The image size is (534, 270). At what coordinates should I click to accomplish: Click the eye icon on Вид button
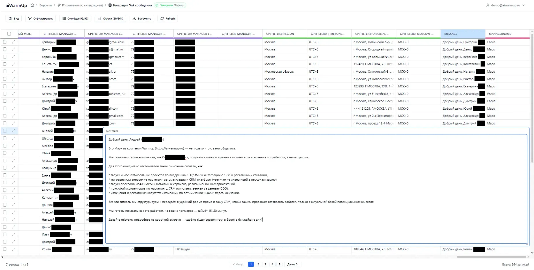pos(10,18)
